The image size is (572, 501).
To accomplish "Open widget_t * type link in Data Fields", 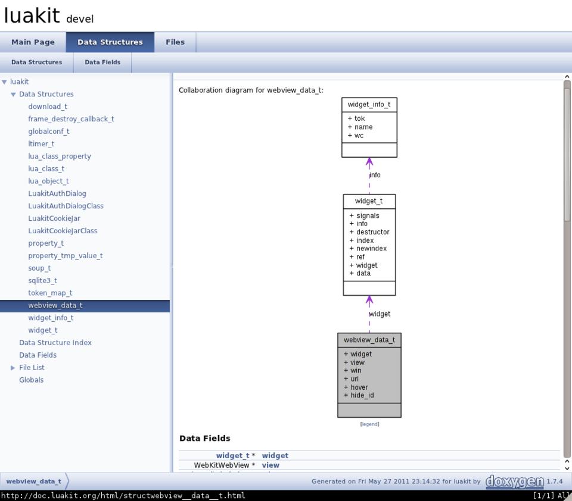I will 232,456.
